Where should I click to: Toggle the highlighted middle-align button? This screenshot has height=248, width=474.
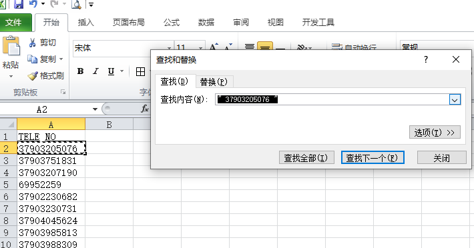pyautogui.click(x=265, y=47)
